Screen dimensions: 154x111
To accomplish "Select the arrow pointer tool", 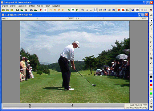I will coord(151,20).
